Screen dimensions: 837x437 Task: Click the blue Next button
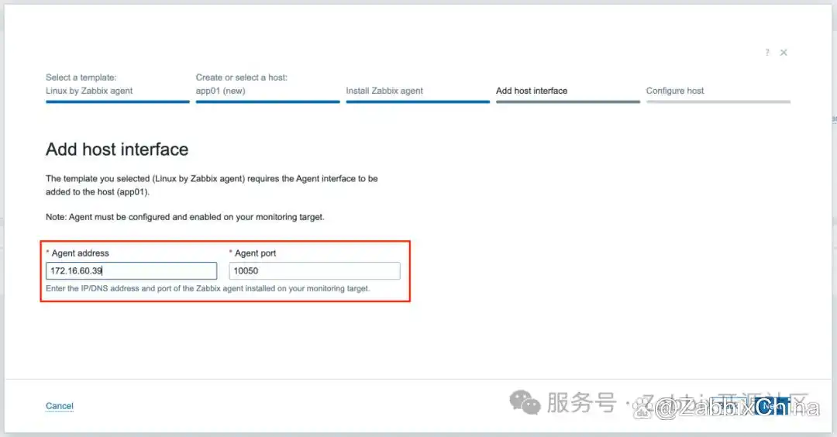(x=772, y=407)
